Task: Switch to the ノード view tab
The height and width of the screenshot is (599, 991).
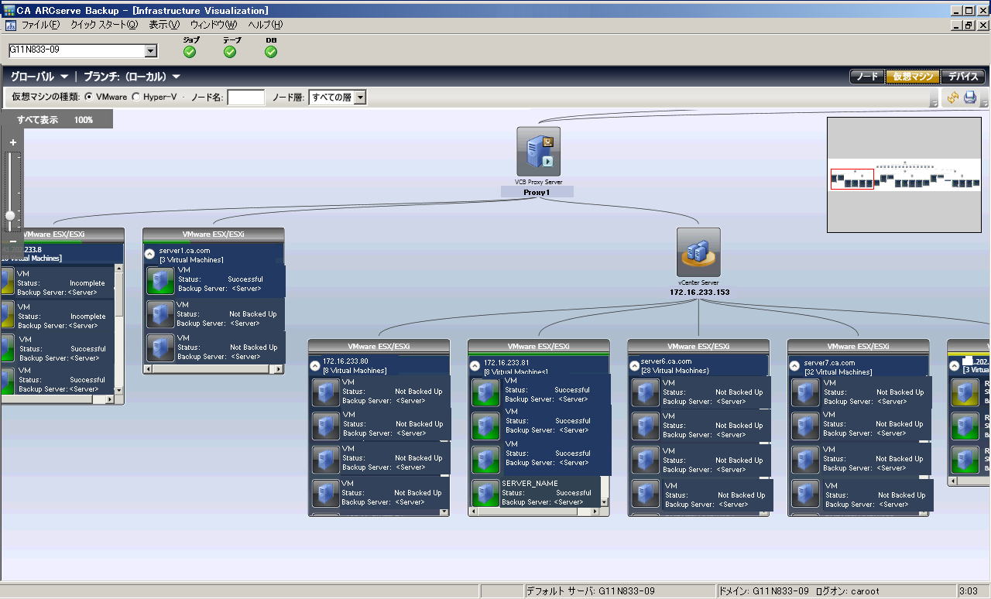Action: pos(866,77)
